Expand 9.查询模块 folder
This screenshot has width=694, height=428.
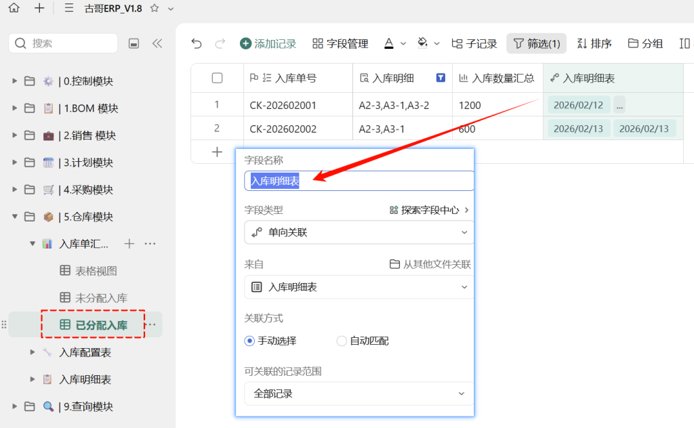click(x=15, y=406)
